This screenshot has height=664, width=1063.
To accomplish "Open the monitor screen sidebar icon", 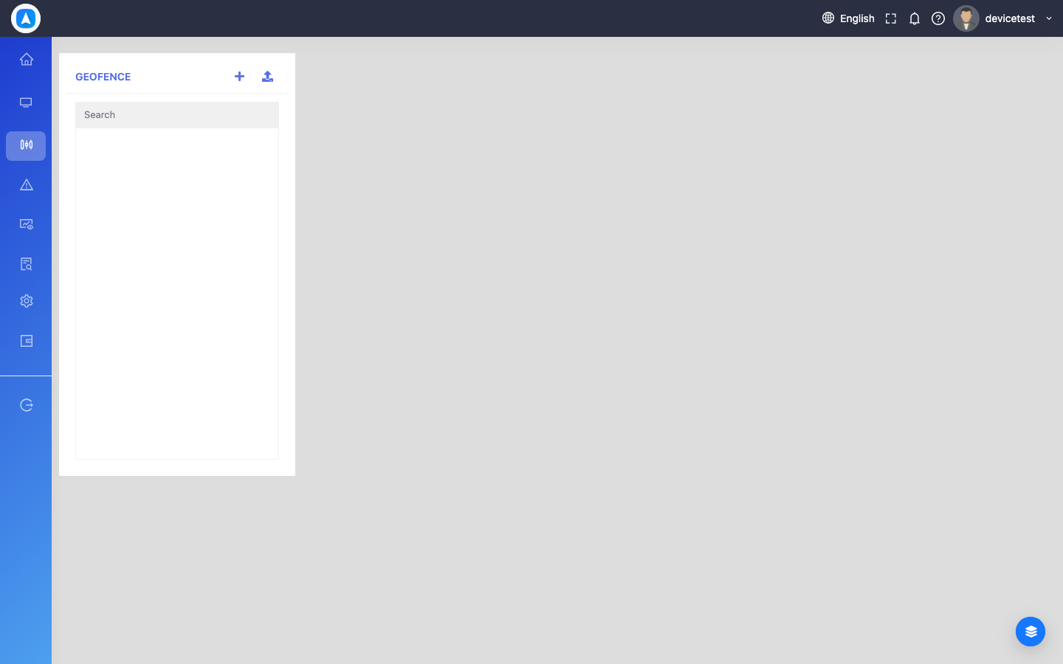I will pos(26,103).
